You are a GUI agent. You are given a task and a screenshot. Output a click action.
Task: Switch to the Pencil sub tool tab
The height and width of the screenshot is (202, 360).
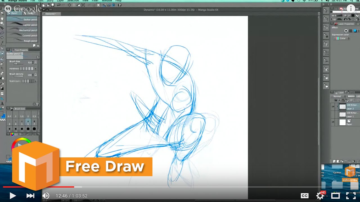(14, 13)
